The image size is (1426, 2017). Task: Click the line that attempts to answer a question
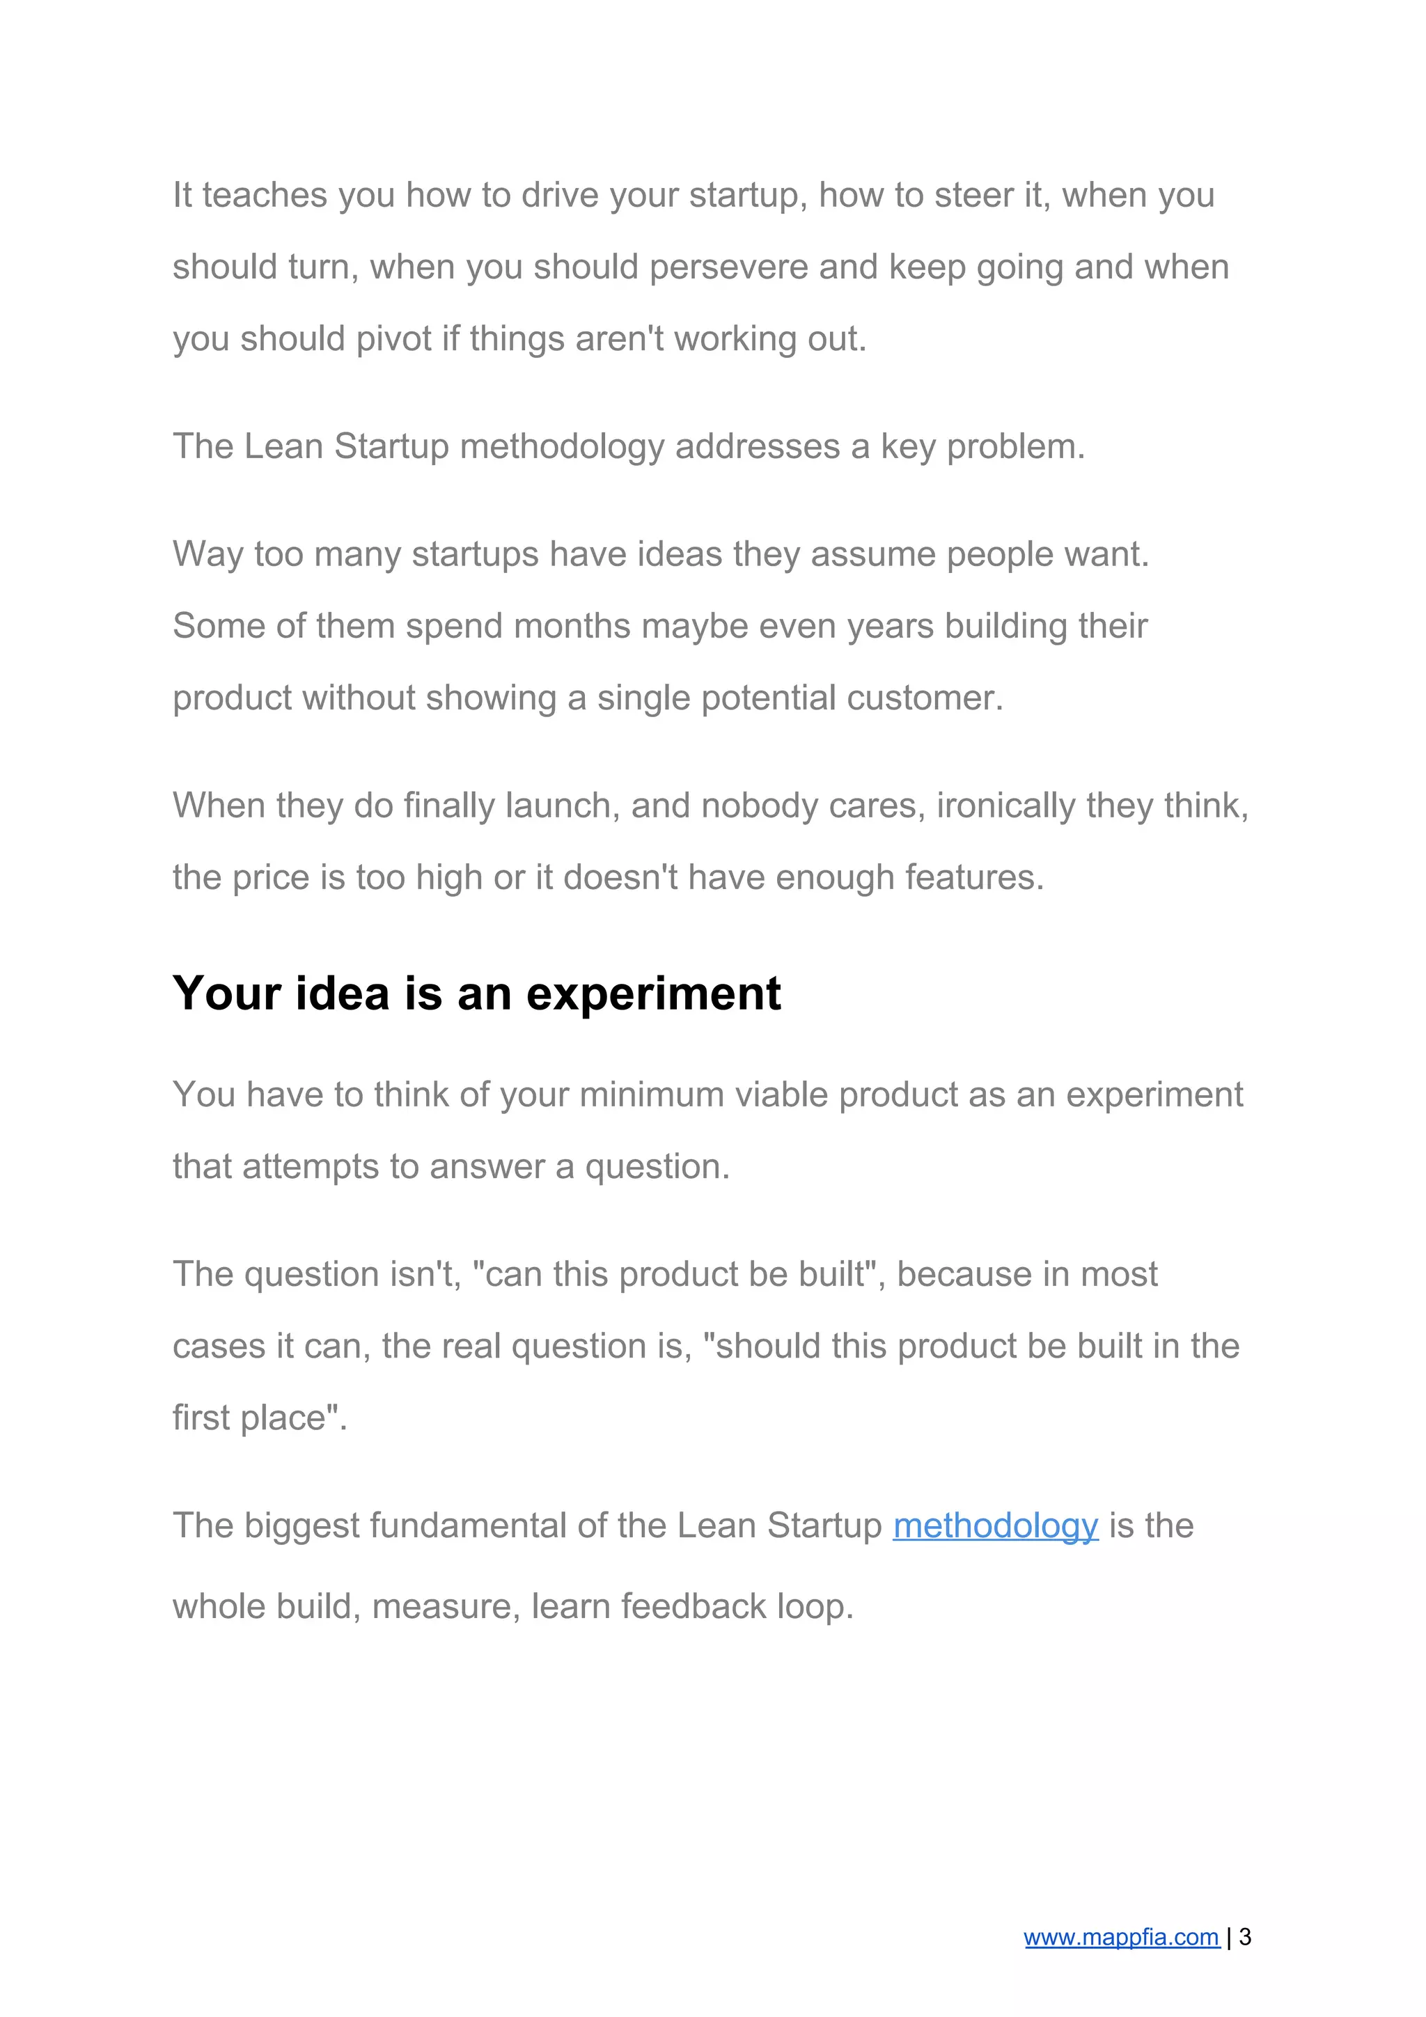click(450, 1167)
